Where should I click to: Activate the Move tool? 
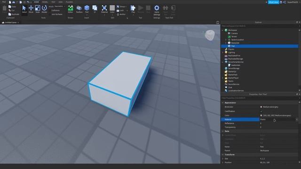[x=31, y=9]
